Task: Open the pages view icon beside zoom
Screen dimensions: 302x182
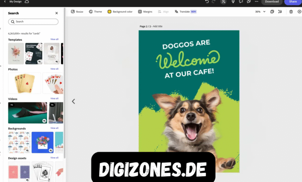Action: pyautogui.click(x=272, y=12)
